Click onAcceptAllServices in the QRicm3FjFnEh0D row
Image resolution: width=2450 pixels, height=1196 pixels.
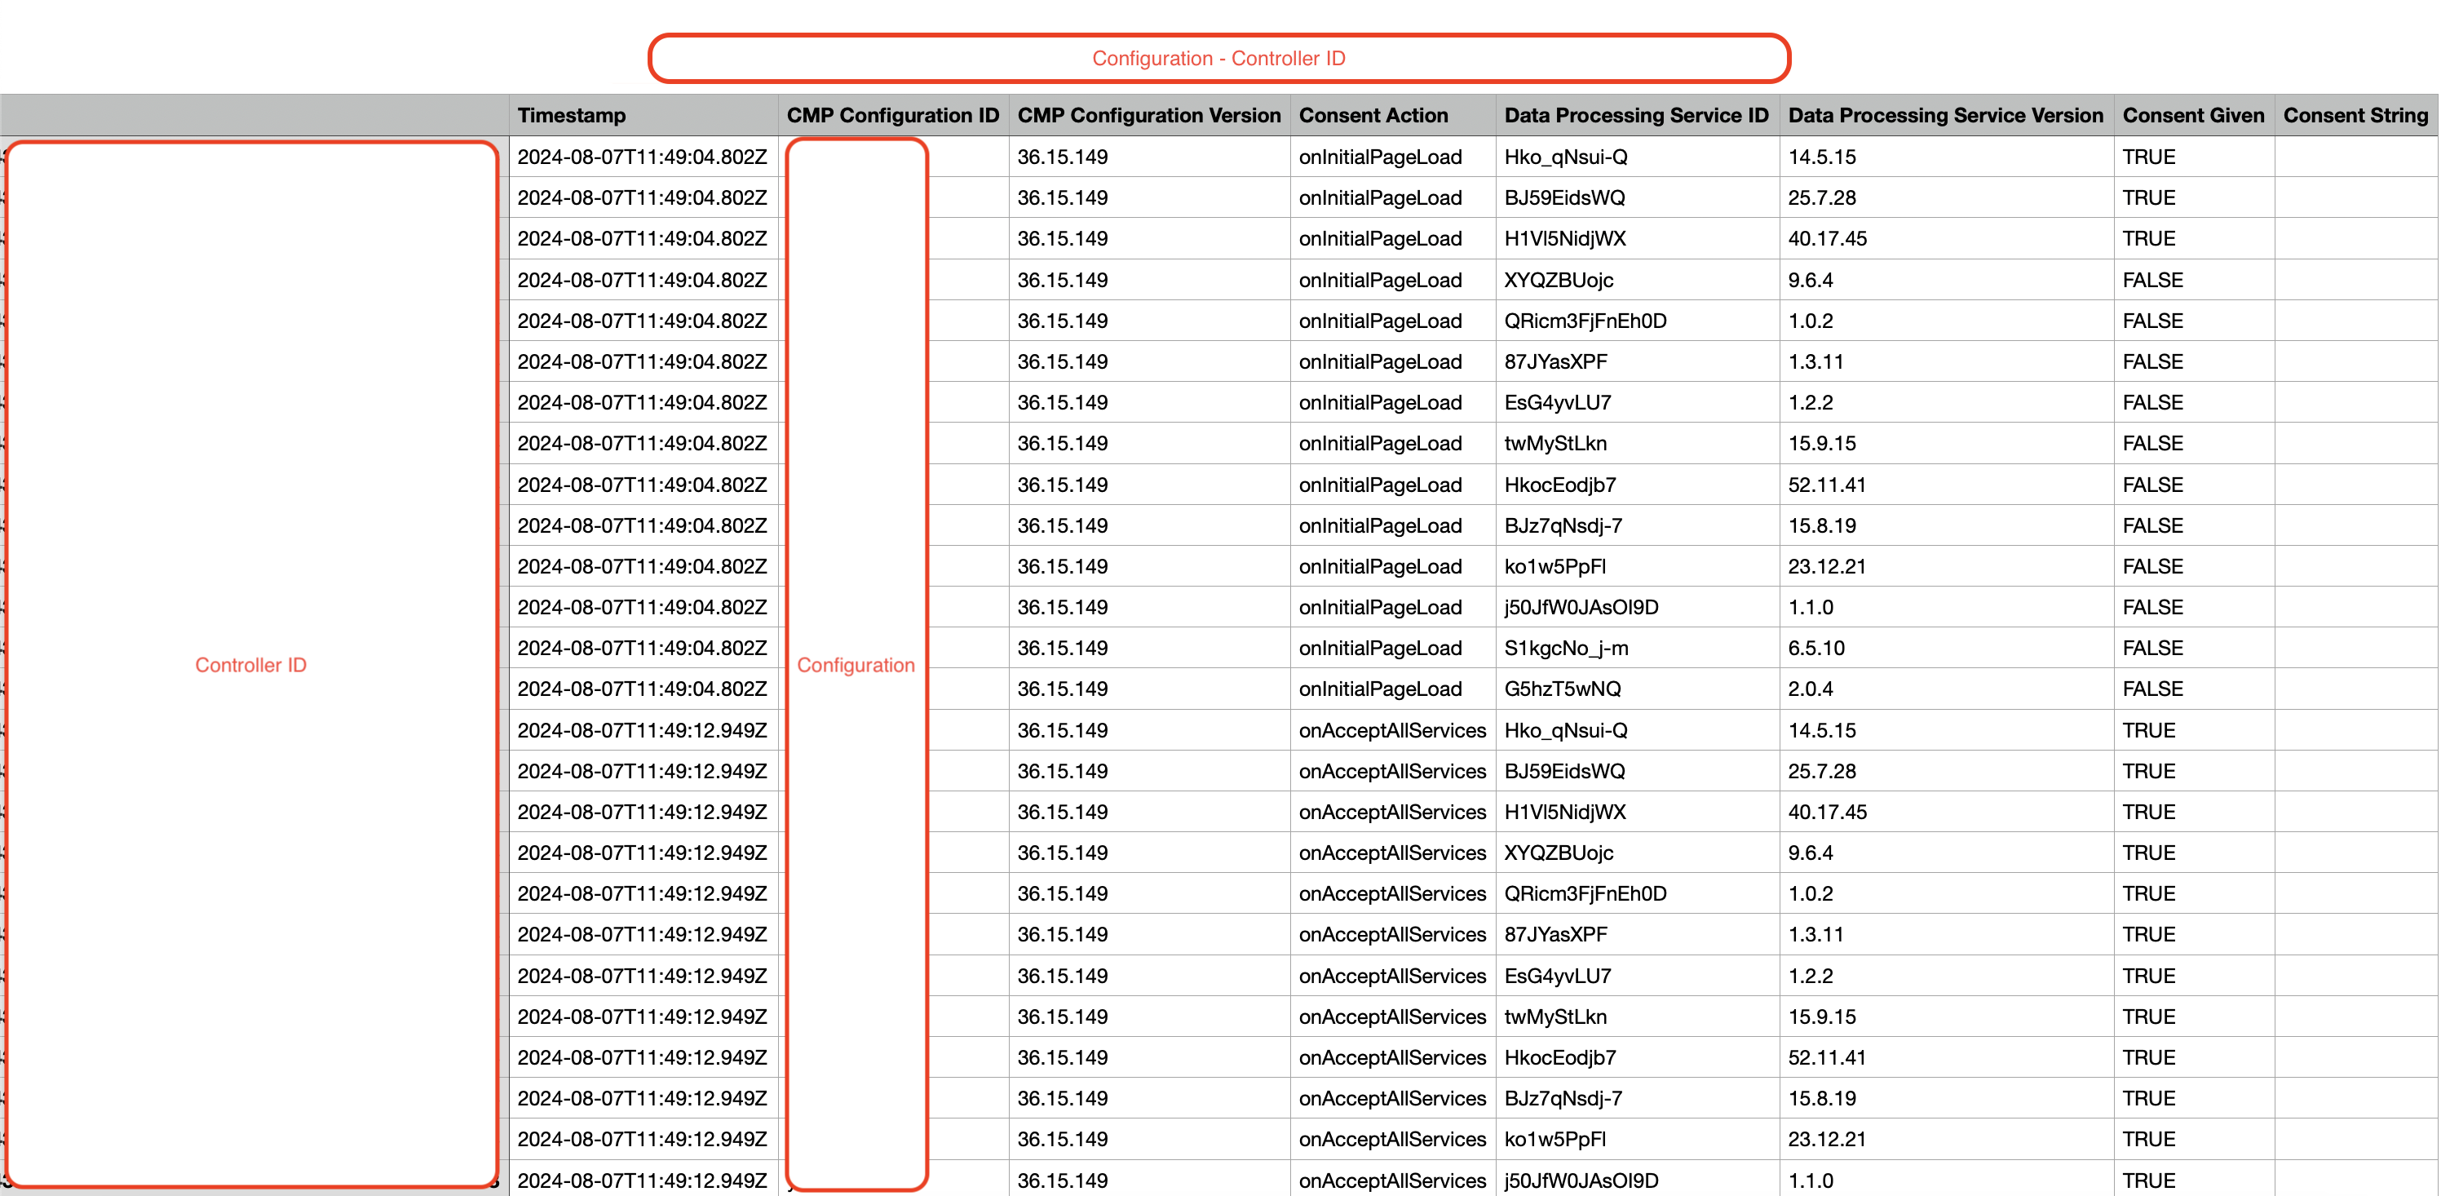(x=1392, y=894)
